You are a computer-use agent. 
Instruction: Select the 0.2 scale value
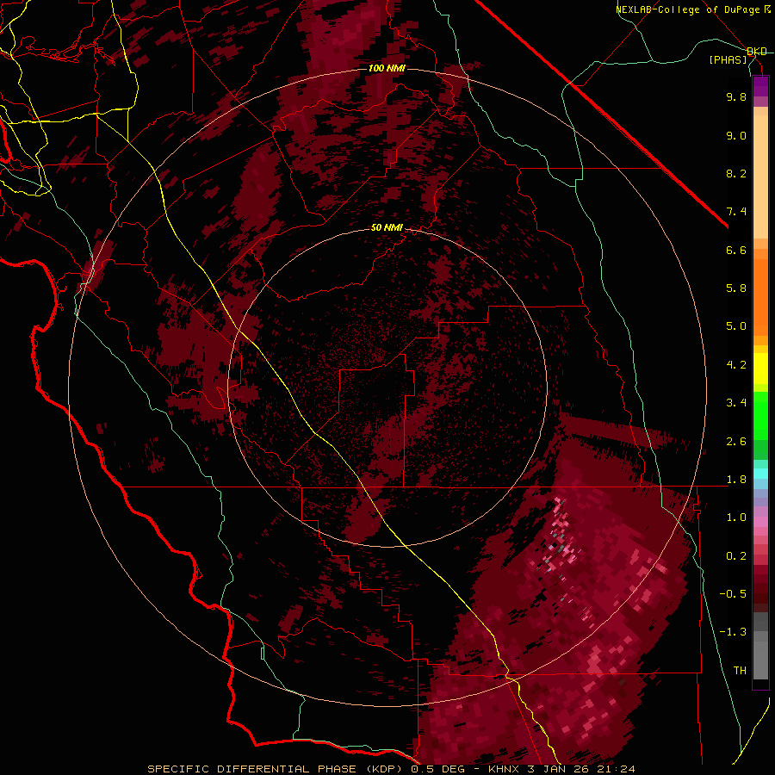pos(736,556)
